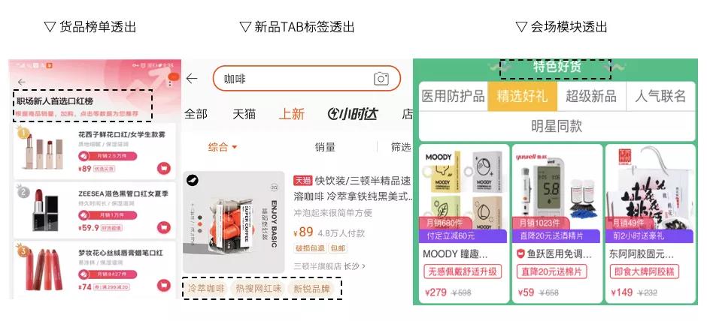This screenshot has width=707, height=321.
Task: Tap back arrow on lipstick ranking page
Action: [21, 82]
